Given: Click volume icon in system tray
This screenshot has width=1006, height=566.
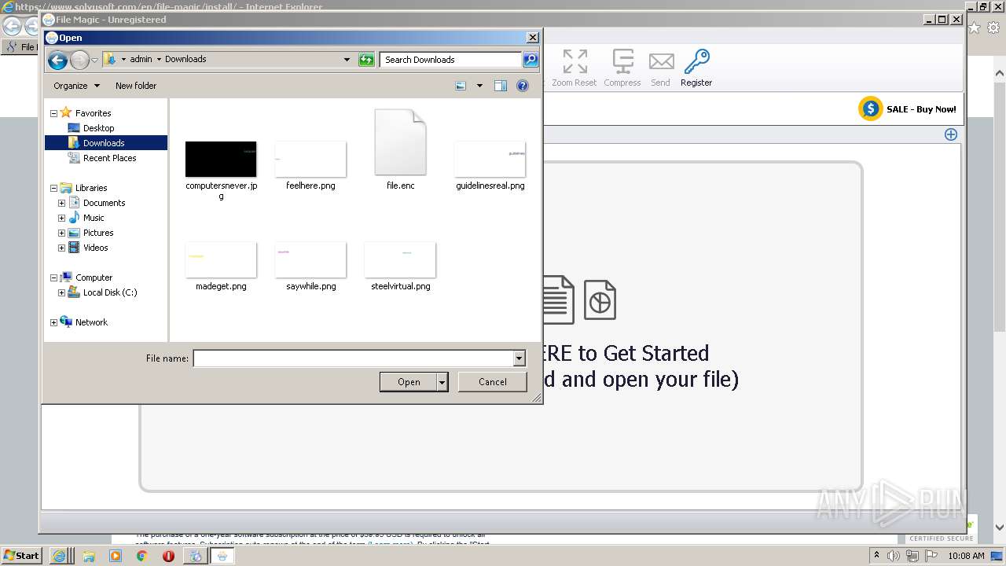Looking at the screenshot, I should (894, 556).
